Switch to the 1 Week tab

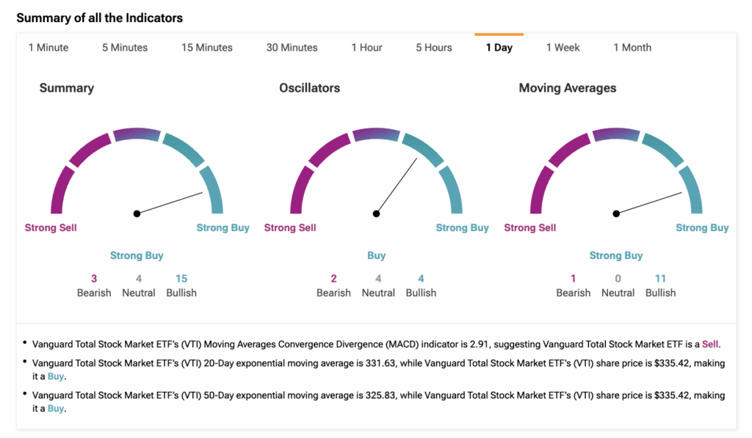point(563,48)
